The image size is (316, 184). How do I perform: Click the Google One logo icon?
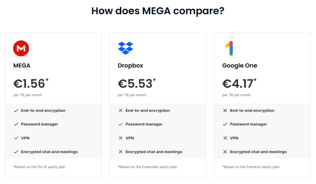click(x=229, y=48)
